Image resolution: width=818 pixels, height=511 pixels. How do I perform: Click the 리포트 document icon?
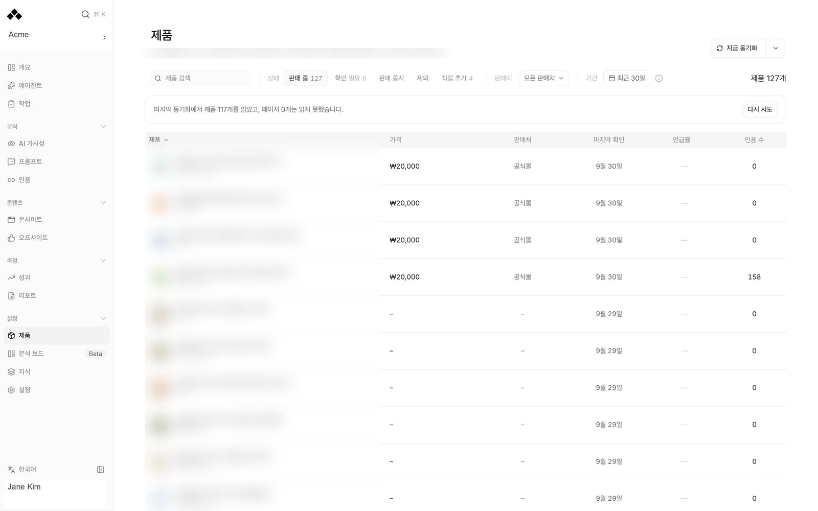[11, 296]
